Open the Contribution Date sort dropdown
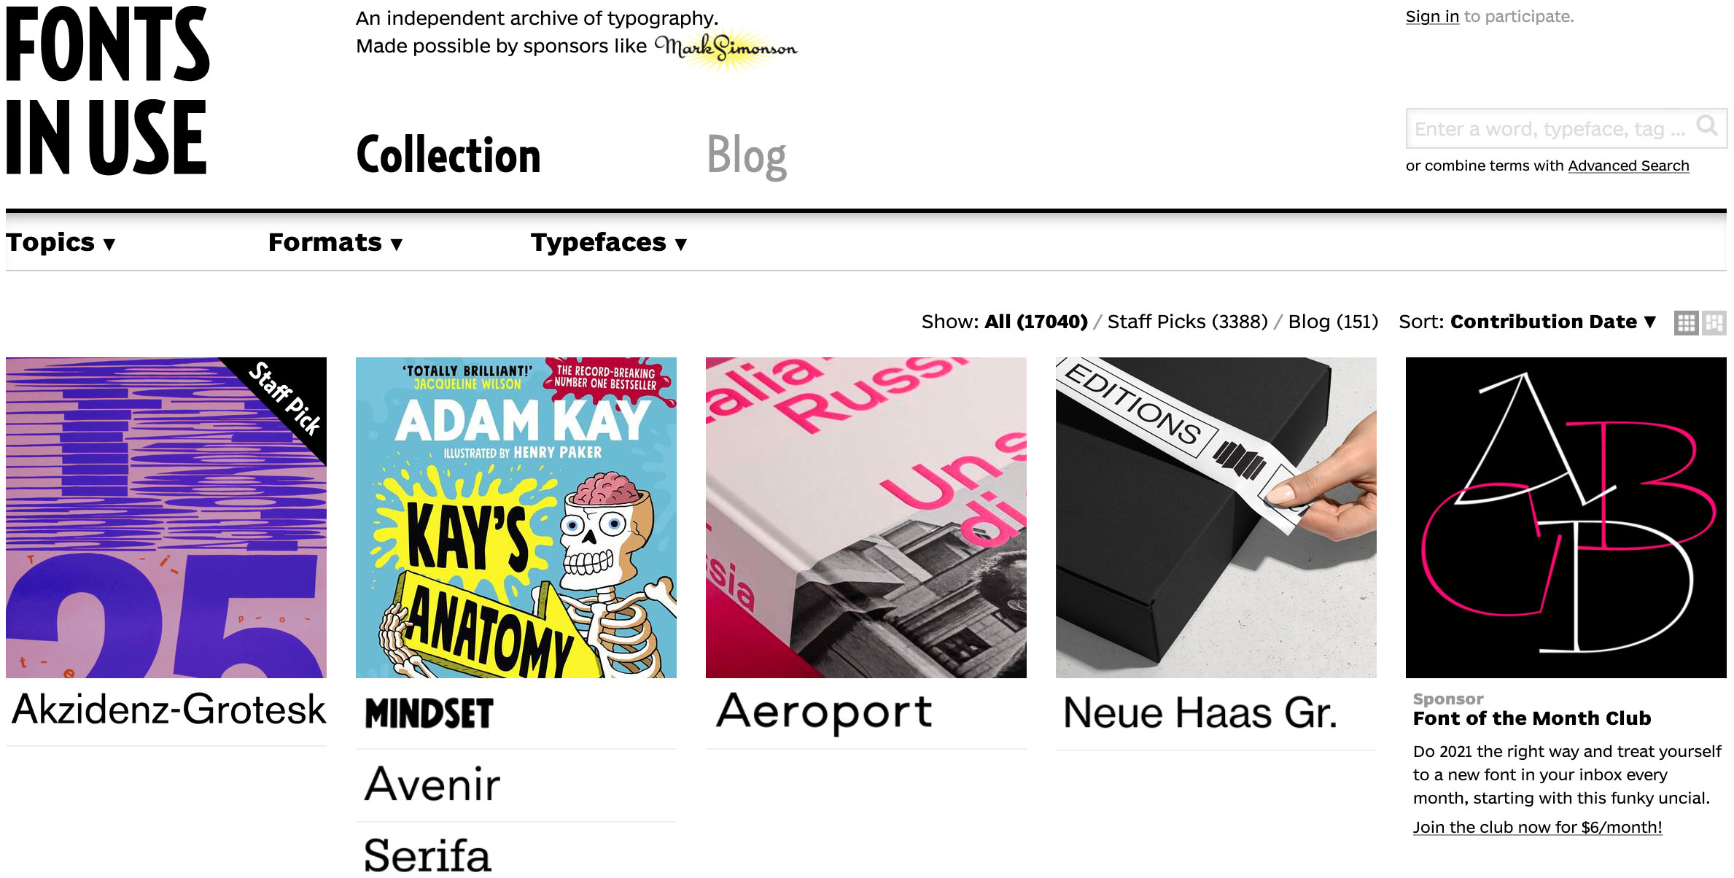This screenshot has height=878, width=1734. coord(1553,322)
